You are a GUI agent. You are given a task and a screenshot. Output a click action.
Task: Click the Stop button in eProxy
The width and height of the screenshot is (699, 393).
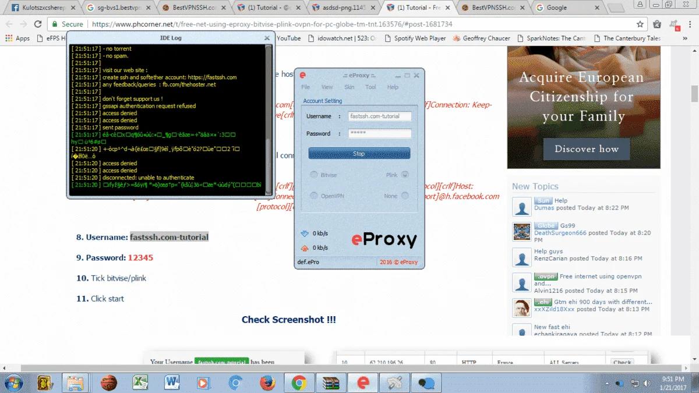(x=359, y=154)
